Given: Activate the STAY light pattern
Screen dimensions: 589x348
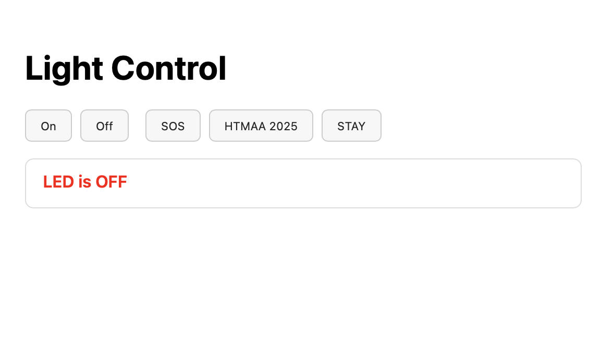Looking at the screenshot, I should [351, 126].
